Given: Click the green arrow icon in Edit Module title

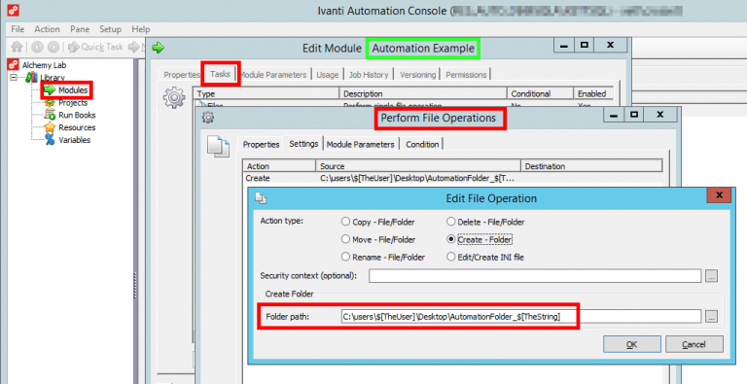Looking at the screenshot, I should [159, 48].
